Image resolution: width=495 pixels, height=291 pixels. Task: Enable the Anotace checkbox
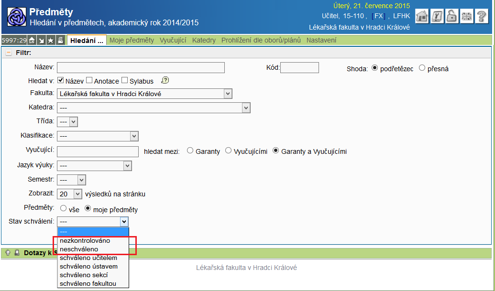pos(89,81)
